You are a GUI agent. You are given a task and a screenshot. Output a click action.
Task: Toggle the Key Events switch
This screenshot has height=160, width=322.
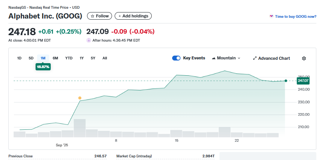176,58
